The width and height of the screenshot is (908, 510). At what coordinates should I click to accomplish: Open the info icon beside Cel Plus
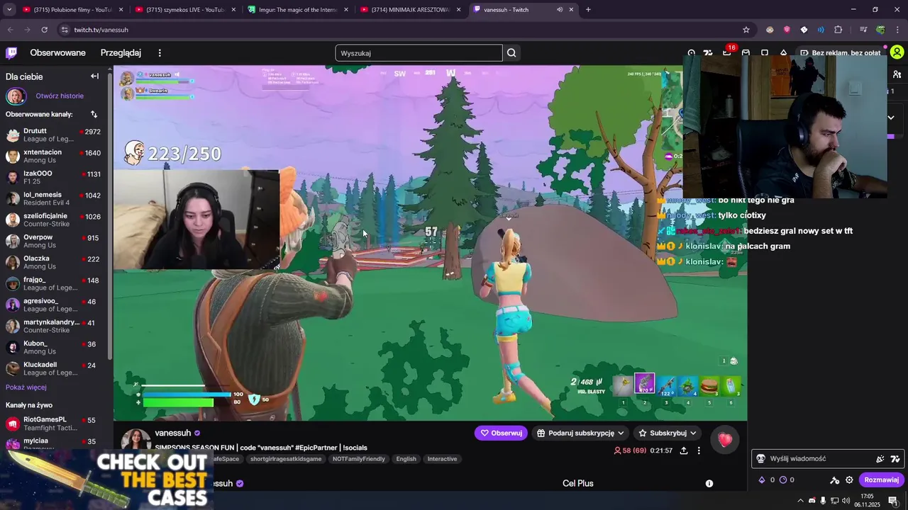pos(709,484)
